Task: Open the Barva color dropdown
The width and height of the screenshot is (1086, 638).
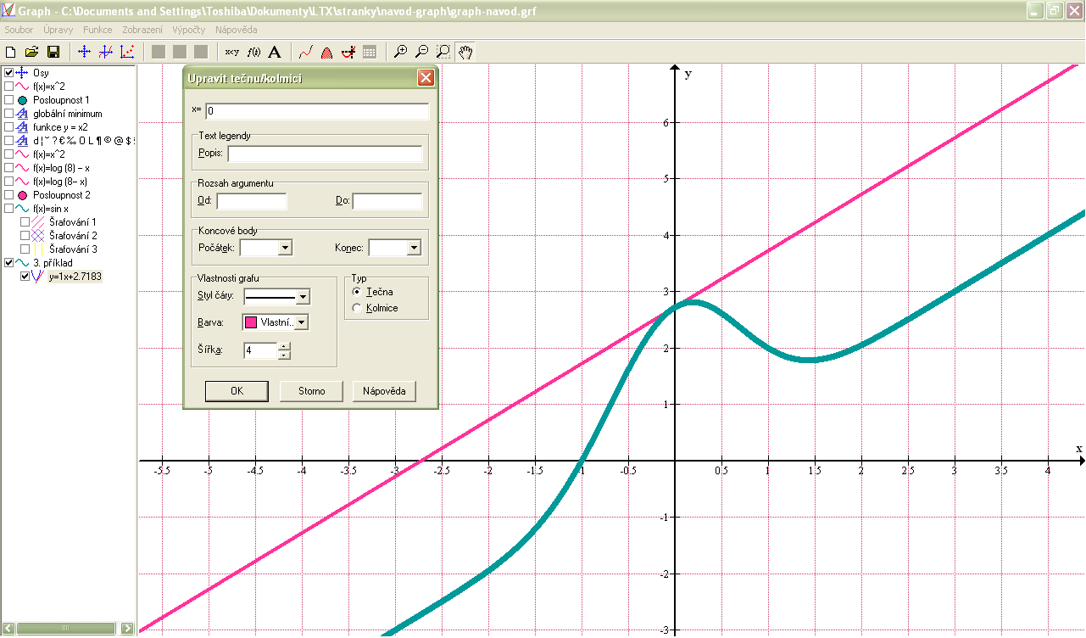Action: (x=301, y=322)
